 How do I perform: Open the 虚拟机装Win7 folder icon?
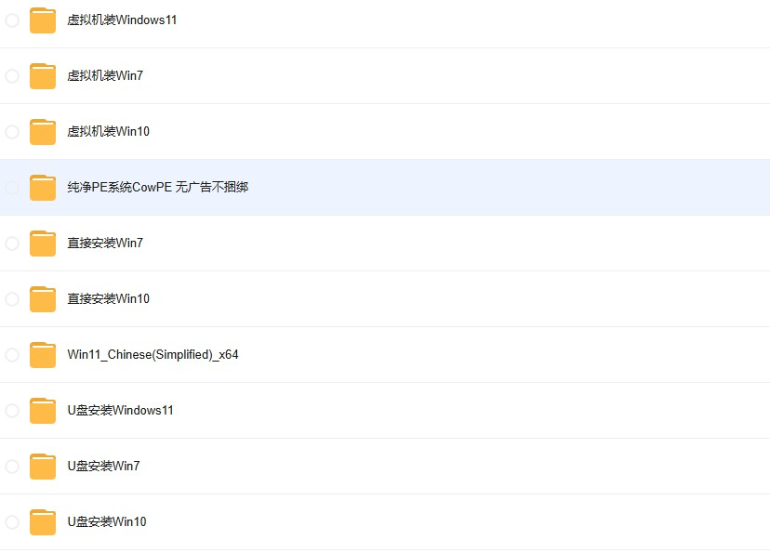[x=43, y=76]
